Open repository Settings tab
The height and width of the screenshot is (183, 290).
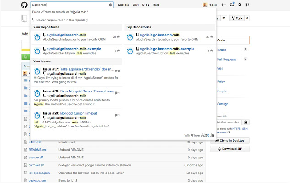click(223, 104)
